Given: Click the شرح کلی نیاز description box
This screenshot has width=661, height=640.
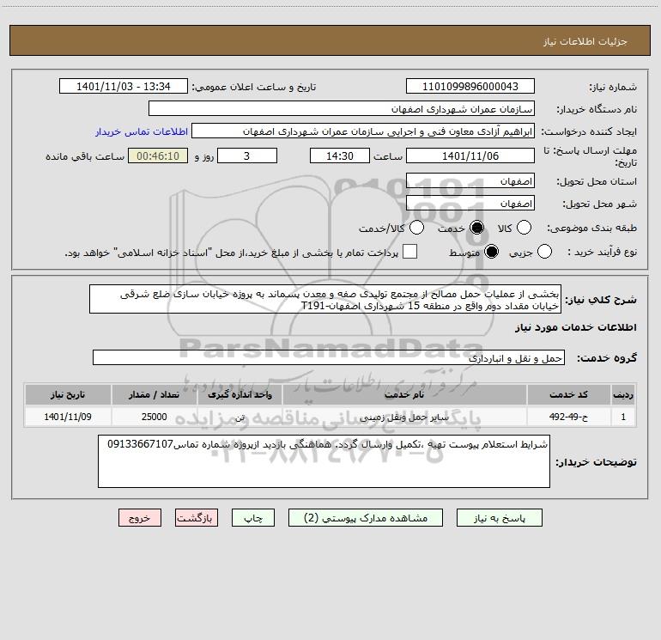Looking at the screenshot, I should 325,299.
